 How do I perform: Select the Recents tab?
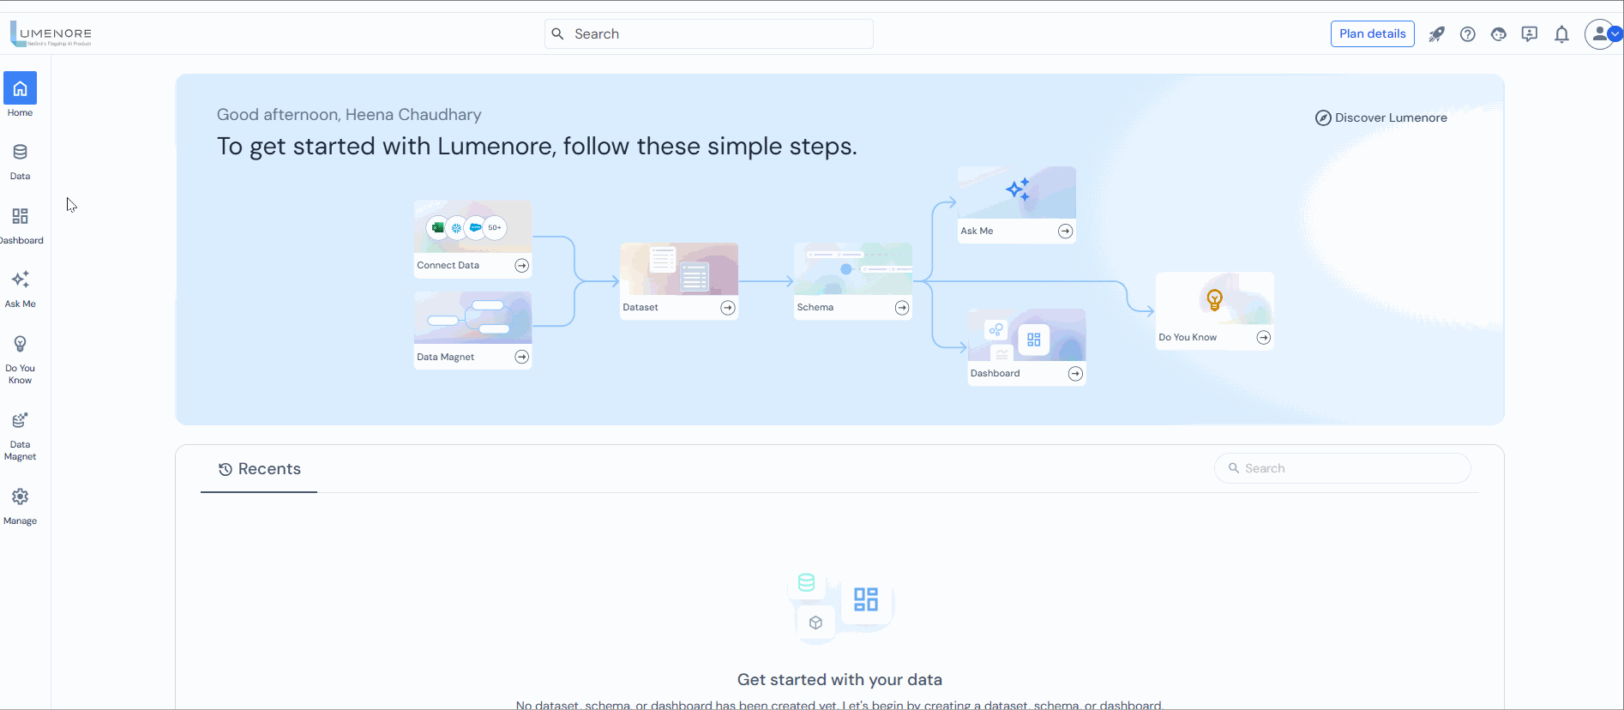pyautogui.click(x=259, y=469)
